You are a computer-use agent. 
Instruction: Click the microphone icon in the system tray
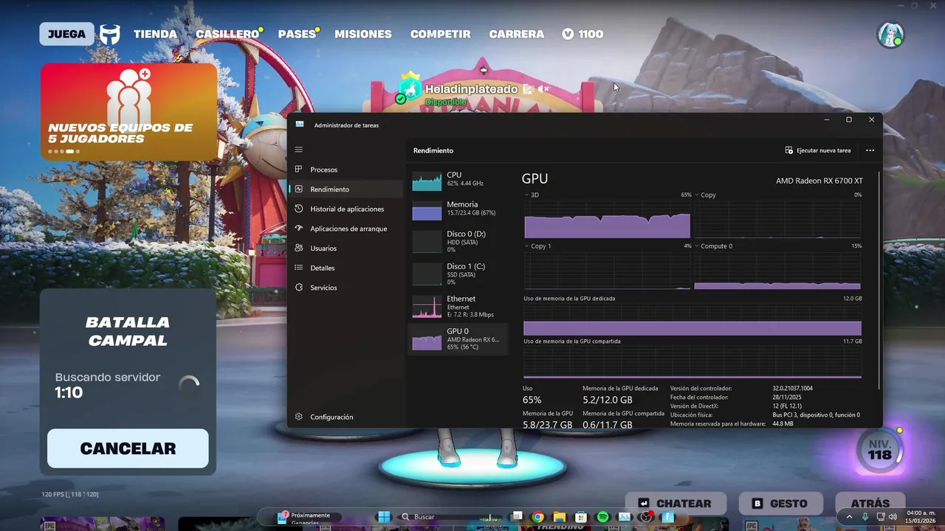(x=865, y=517)
